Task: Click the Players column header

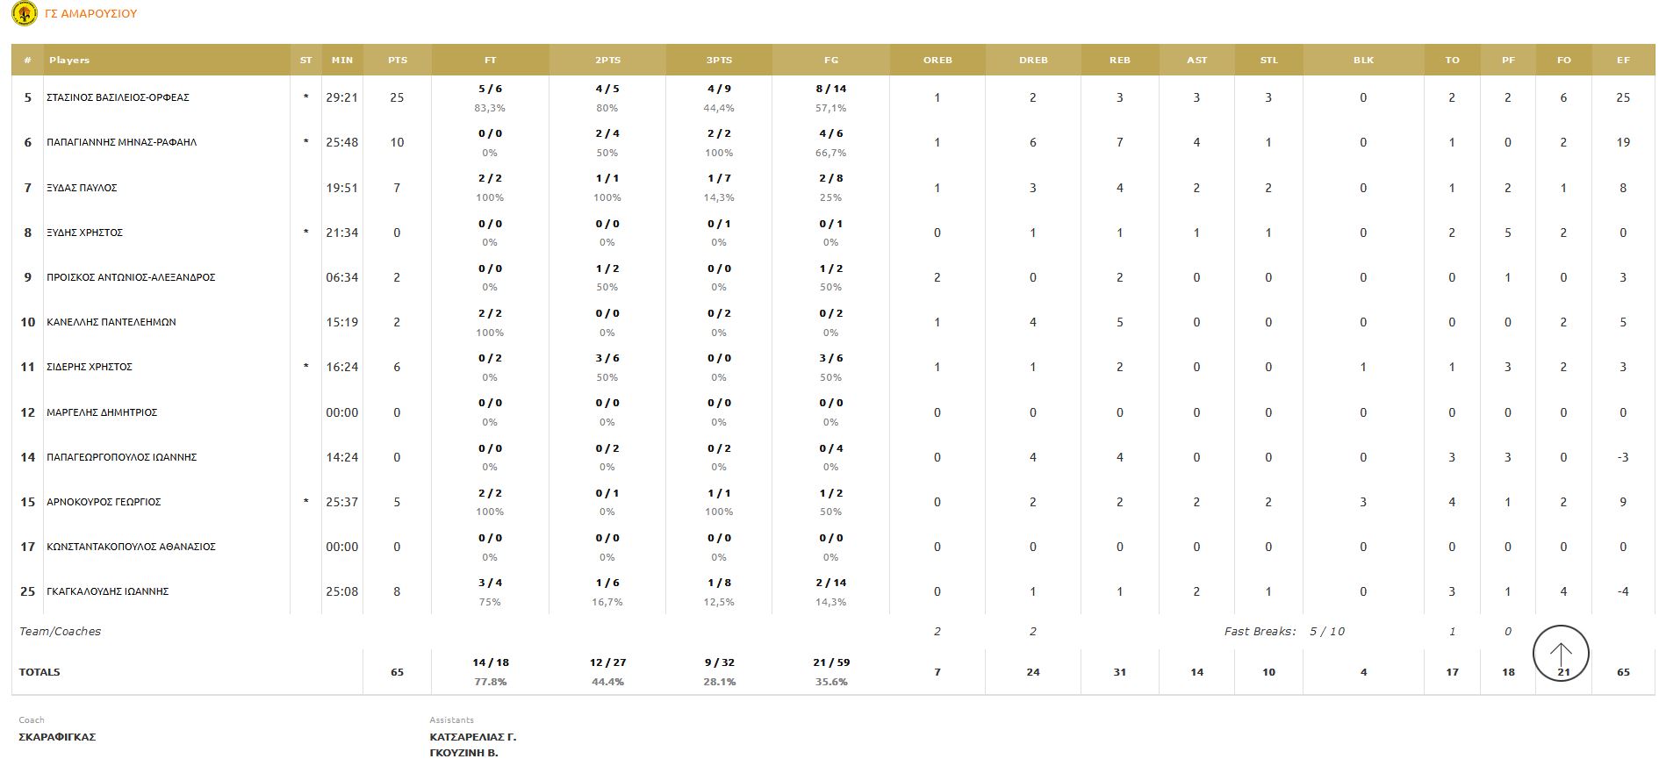Action: coord(69,60)
